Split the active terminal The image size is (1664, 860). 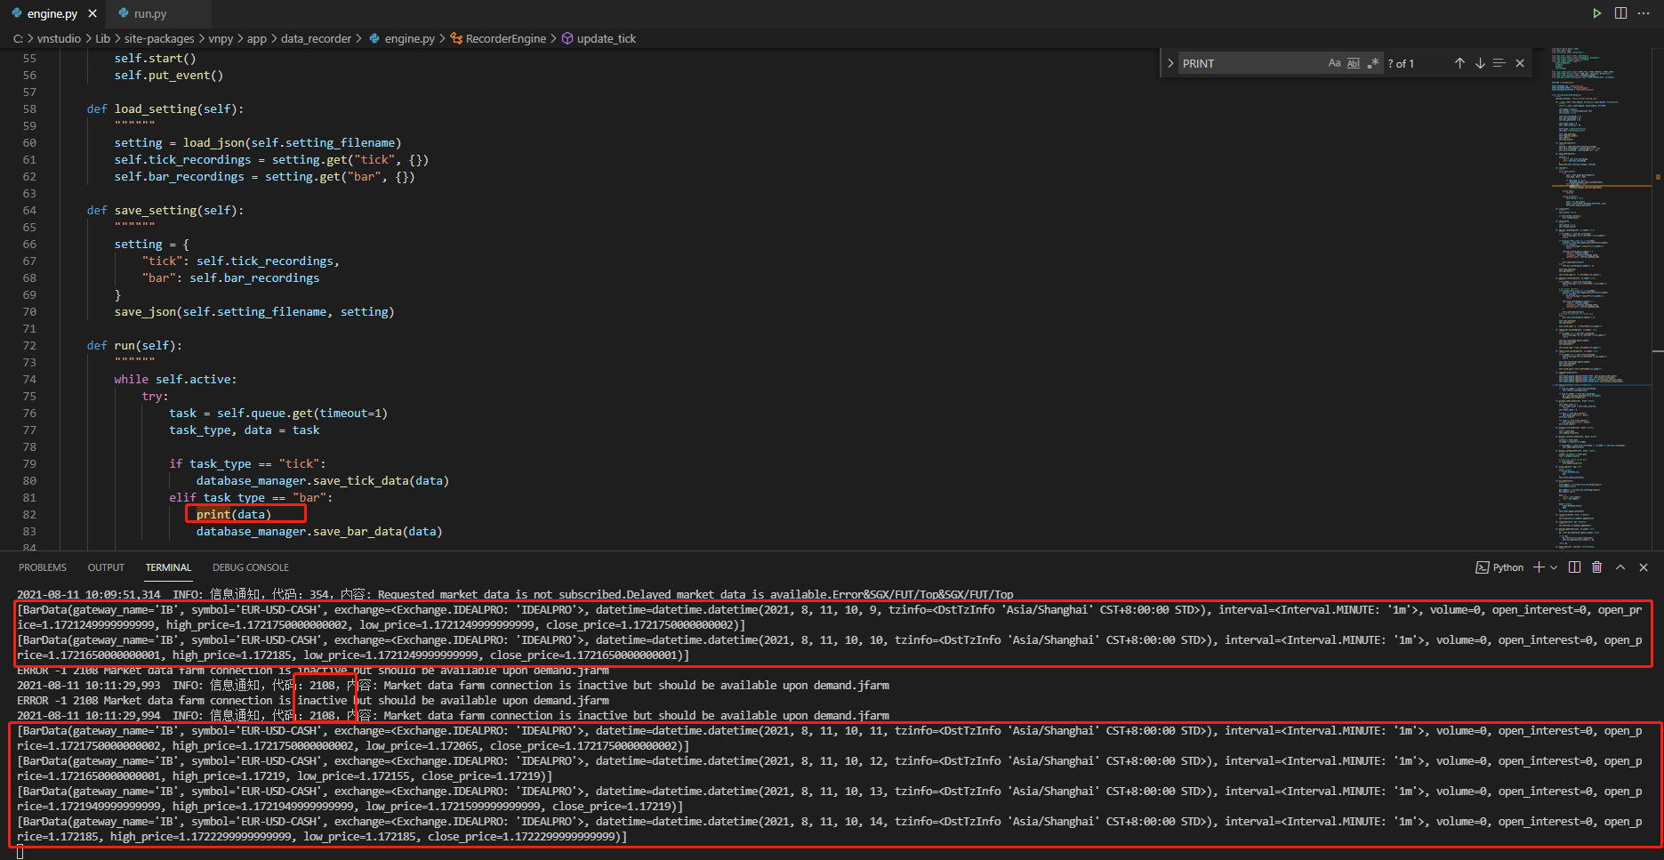1574,567
